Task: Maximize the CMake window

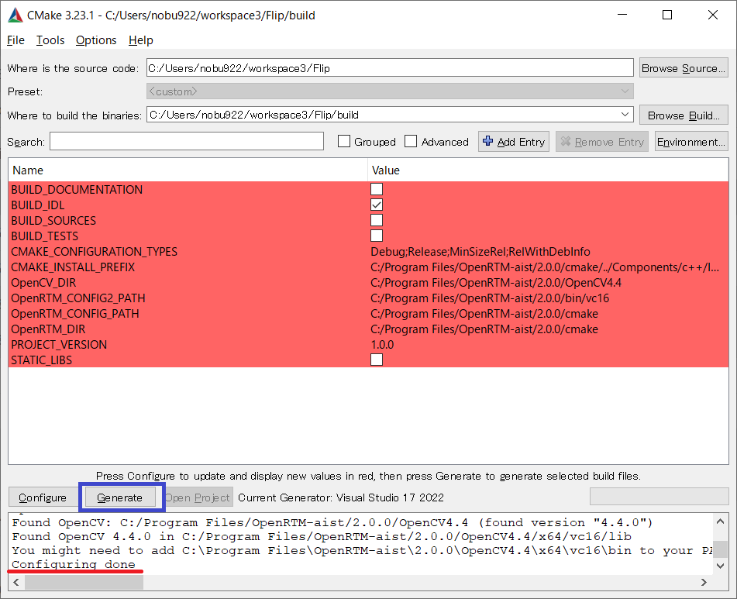Action: 667,15
